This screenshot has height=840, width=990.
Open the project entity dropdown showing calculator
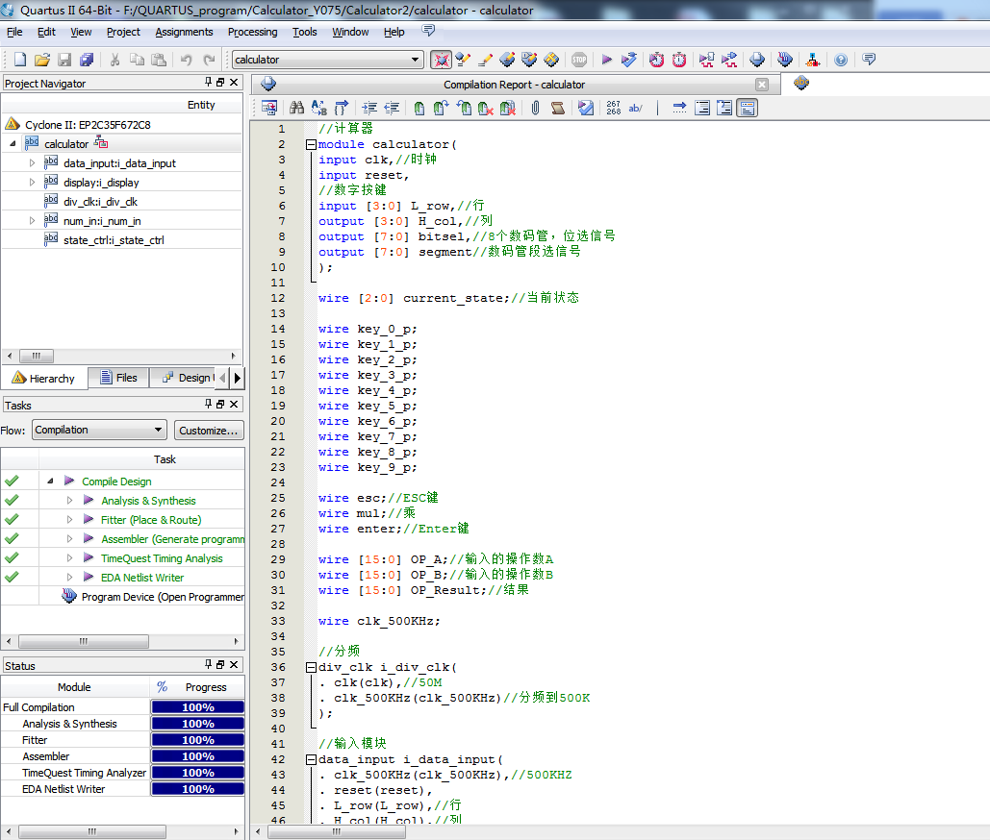click(x=416, y=60)
